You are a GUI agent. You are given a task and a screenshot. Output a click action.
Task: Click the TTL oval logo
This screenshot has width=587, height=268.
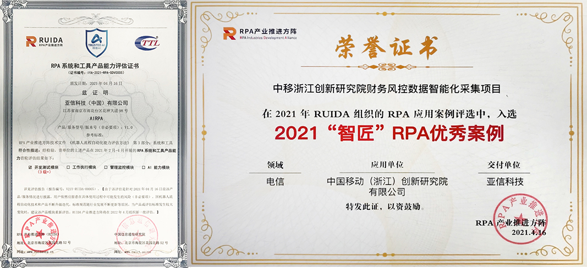point(147,42)
